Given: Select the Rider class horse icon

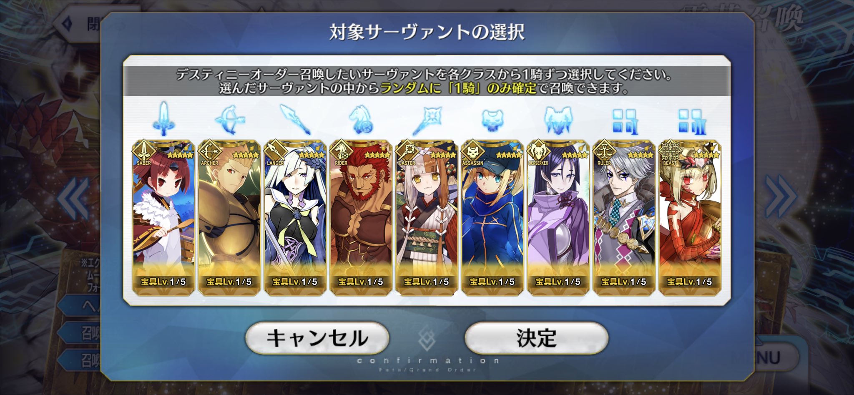Looking at the screenshot, I should 361,119.
